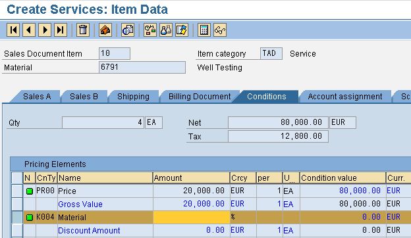The height and width of the screenshot is (238, 411).
Task: Click the glasses display icon
Action: click(220, 30)
